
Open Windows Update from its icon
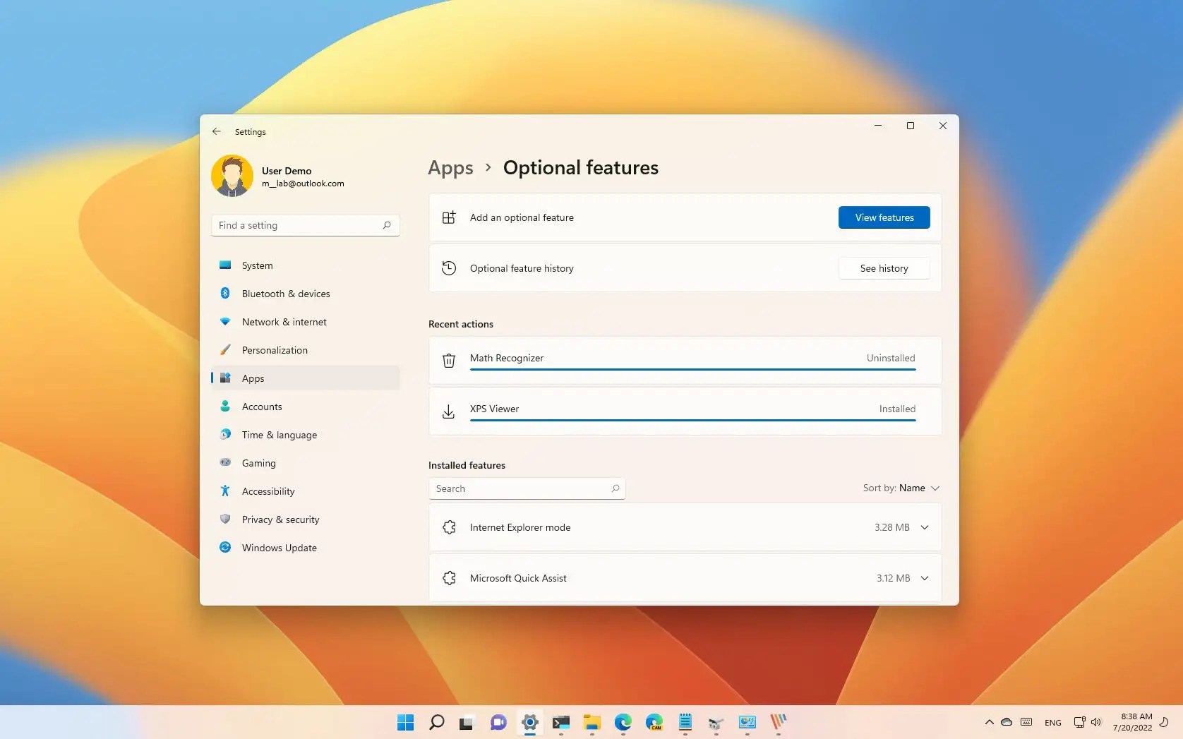(x=224, y=547)
